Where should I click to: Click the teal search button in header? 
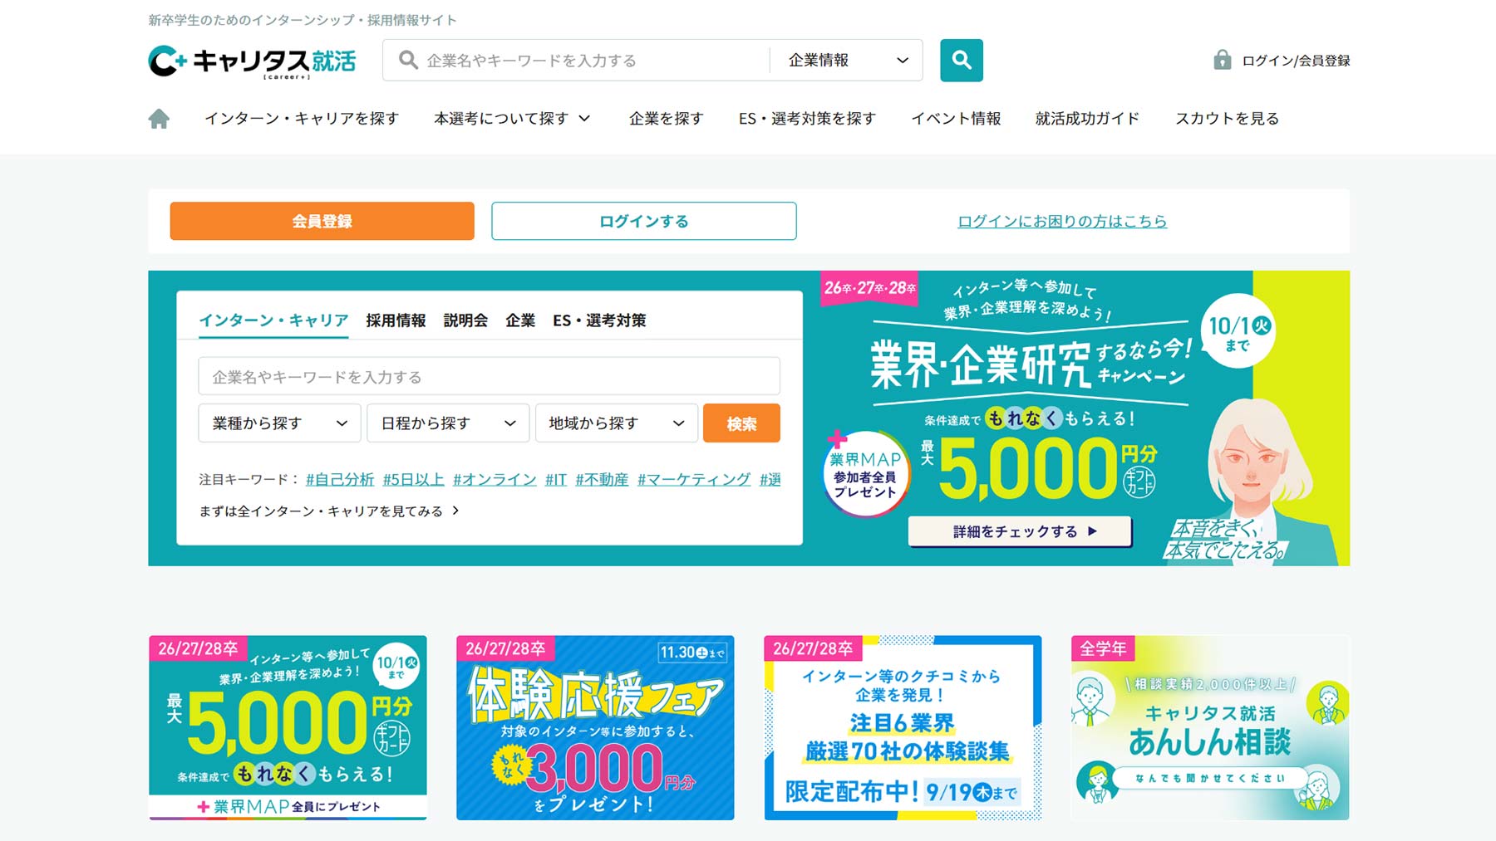pos(962,60)
